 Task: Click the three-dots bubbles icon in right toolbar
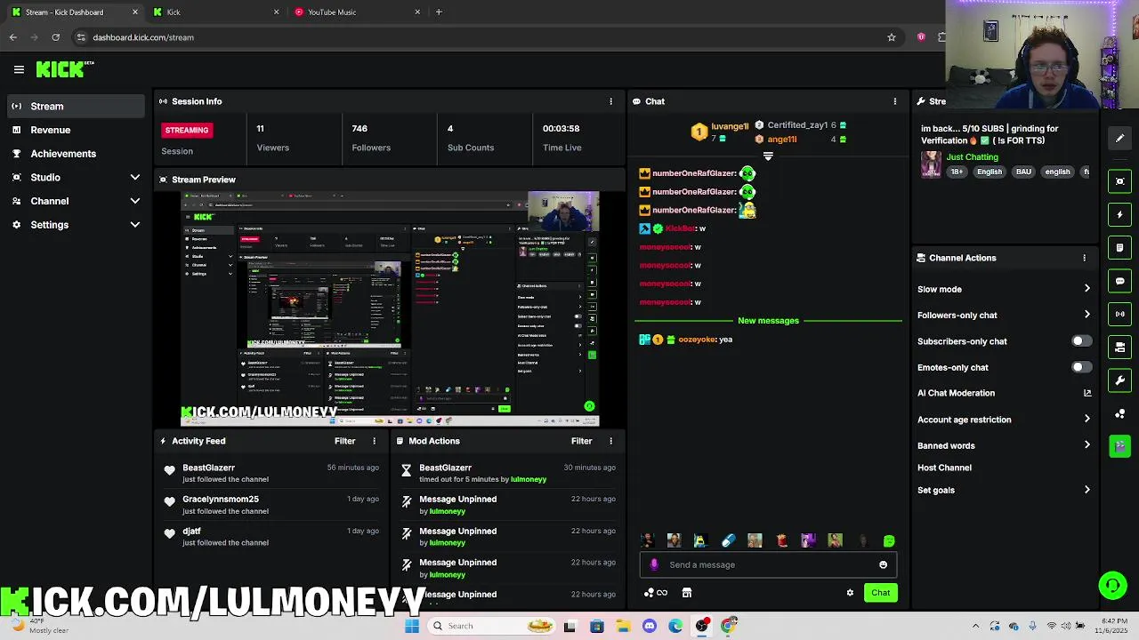pyautogui.click(x=1119, y=414)
